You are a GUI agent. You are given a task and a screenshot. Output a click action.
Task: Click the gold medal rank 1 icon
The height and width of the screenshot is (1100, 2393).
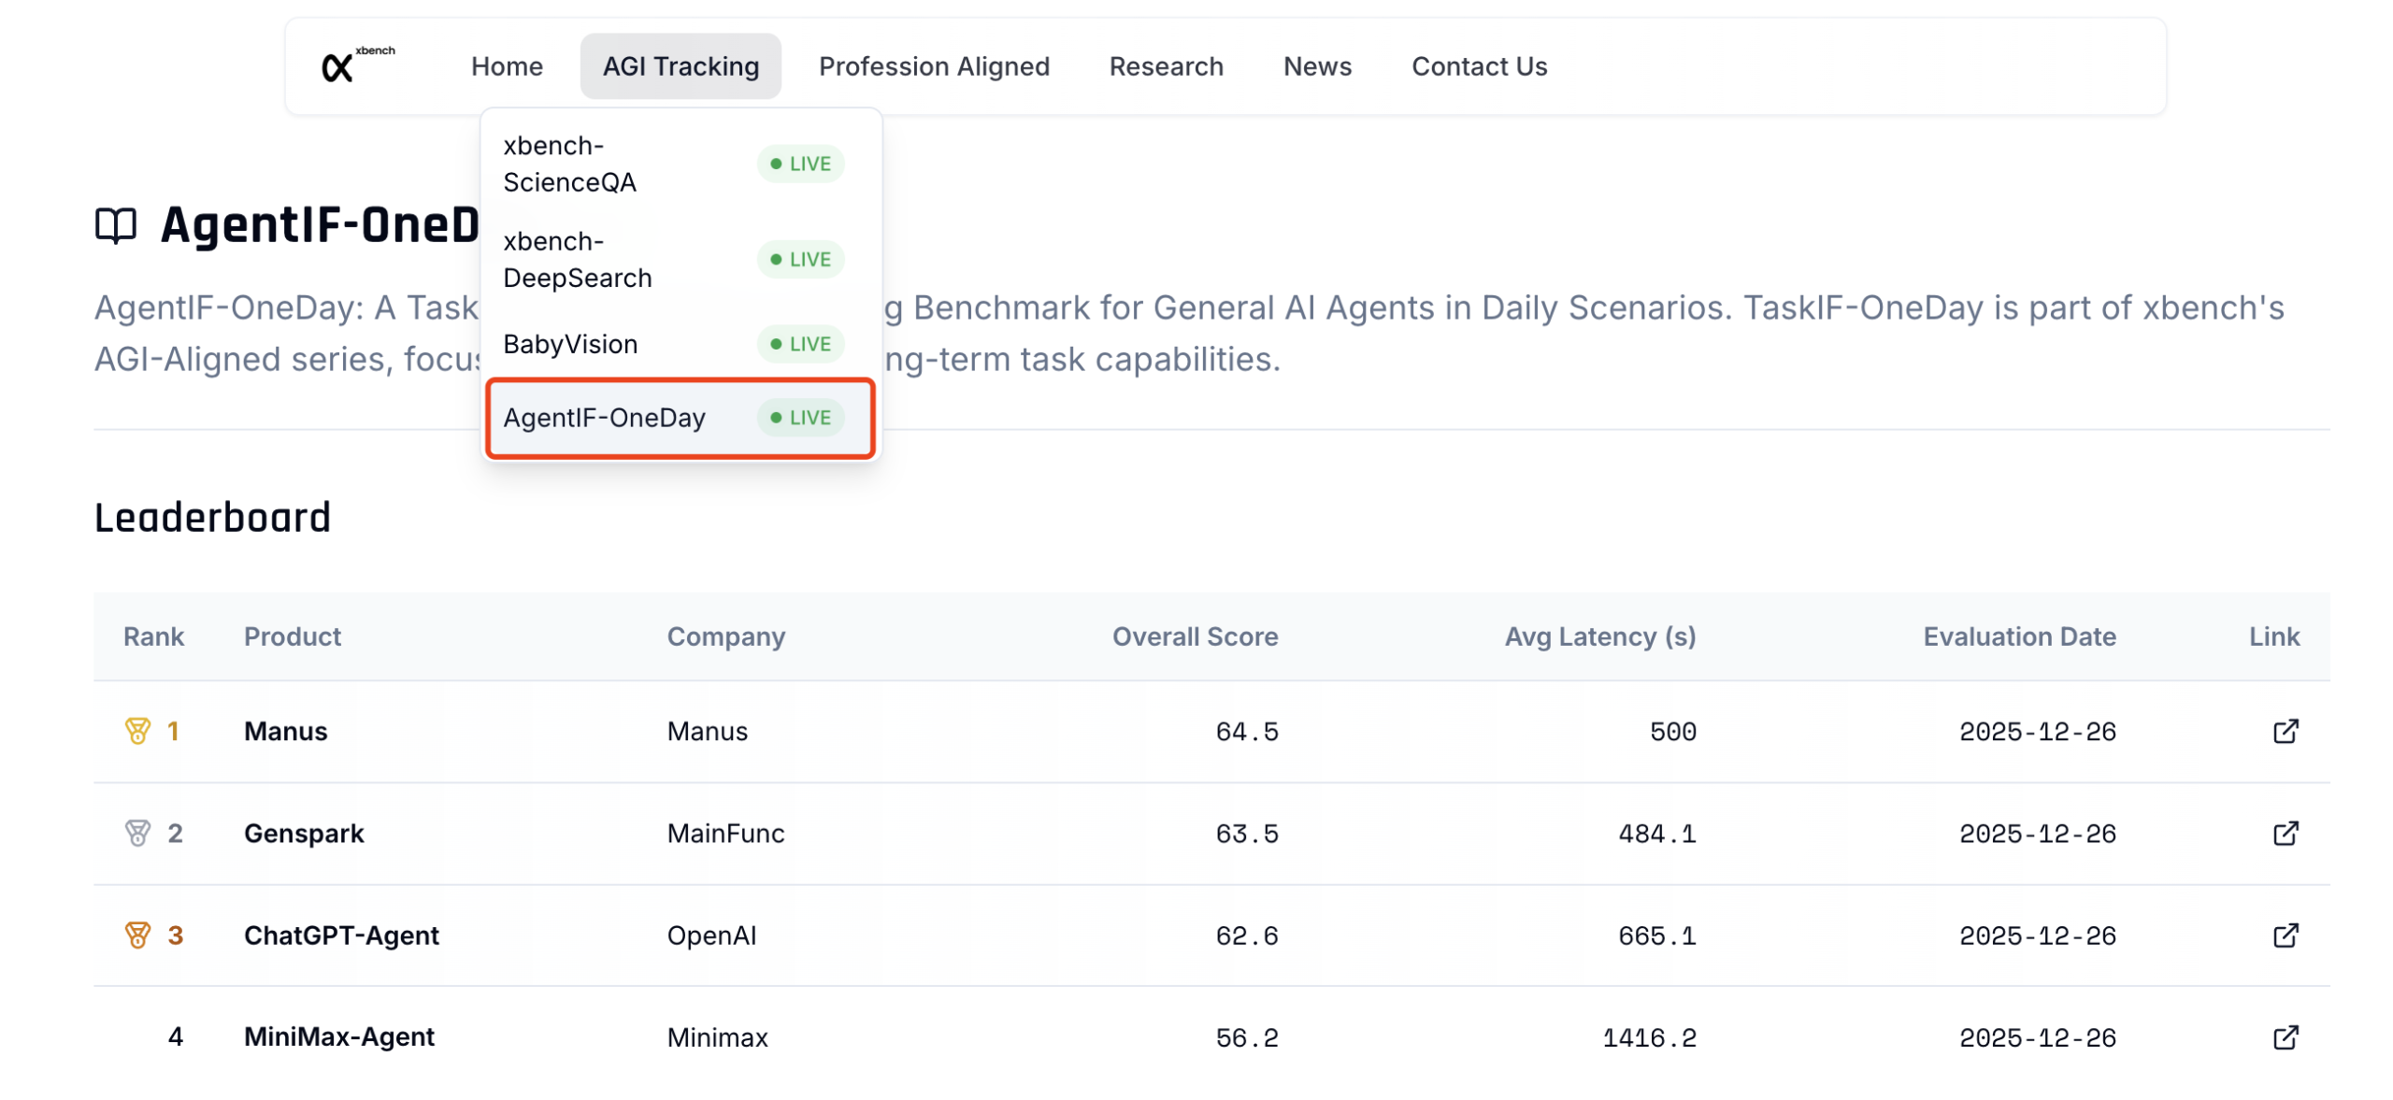click(x=137, y=731)
